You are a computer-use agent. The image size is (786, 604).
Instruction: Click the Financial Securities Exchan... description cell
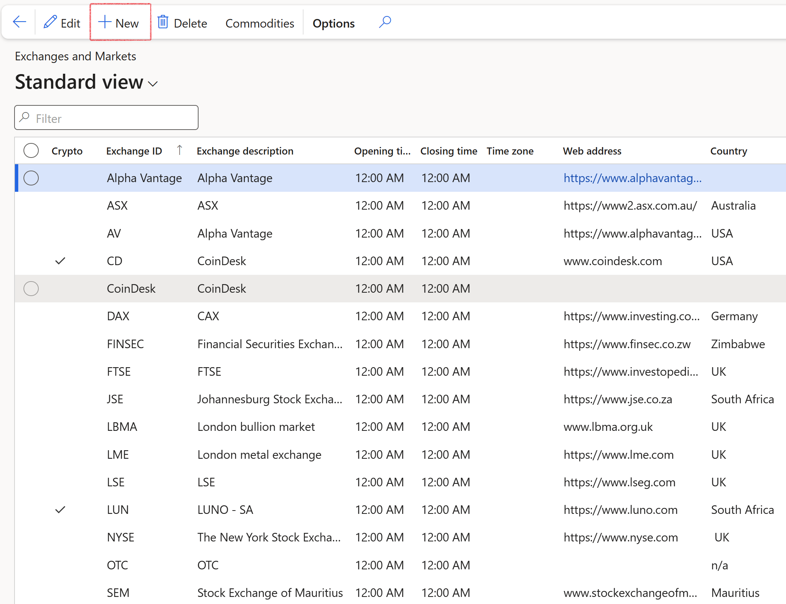click(x=270, y=344)
